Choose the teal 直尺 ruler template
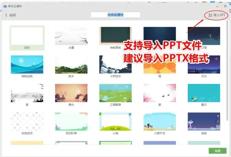Image resolution: width=231 pixels, height=157 pixels. click(204, 93)
